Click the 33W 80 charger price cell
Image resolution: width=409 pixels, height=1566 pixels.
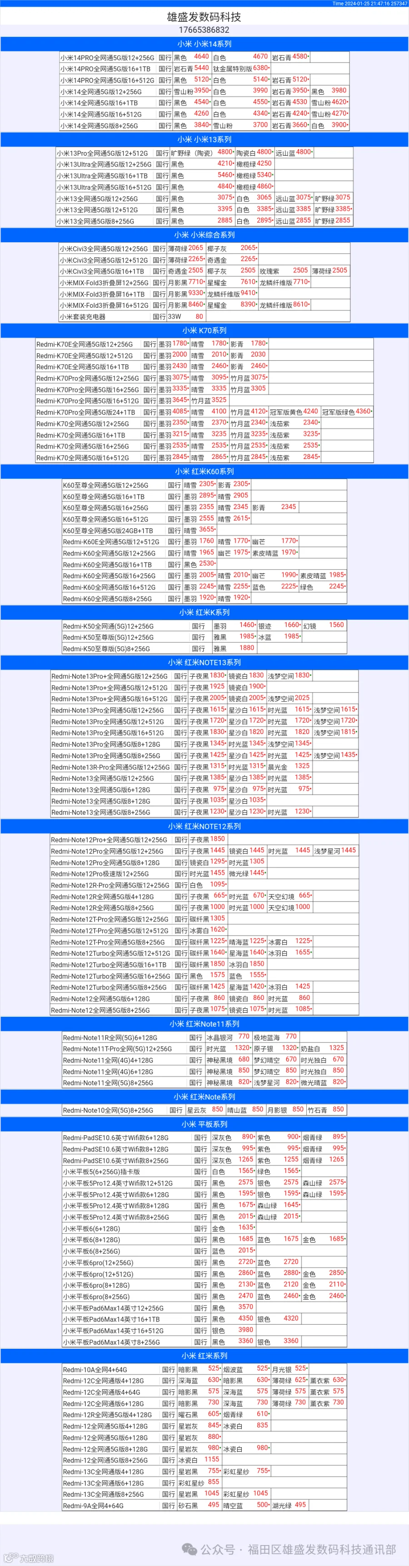point(186,316)
